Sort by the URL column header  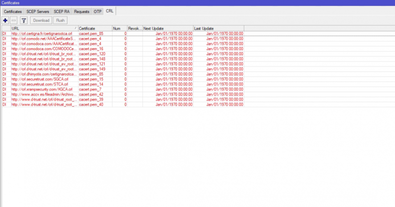[x=43, y=29]
